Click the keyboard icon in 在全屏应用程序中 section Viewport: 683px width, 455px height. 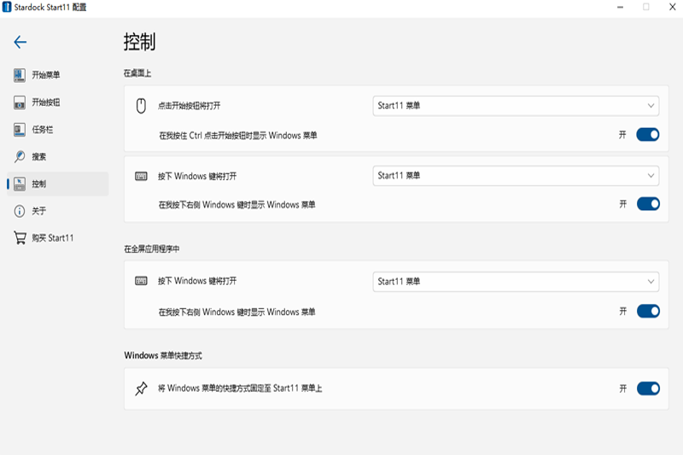[x=141, y=281]
